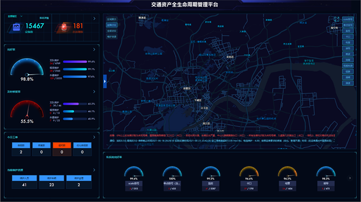Viewport: 361px width, 202px height.
Task: Click the maintenance personnel 41 button
Action: [x=24, y=182]
